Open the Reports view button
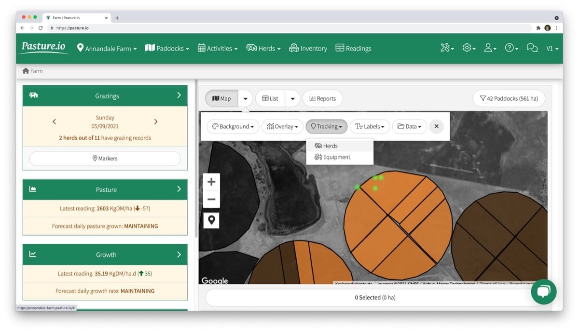The image size is (579, 332). coord(322,98)
